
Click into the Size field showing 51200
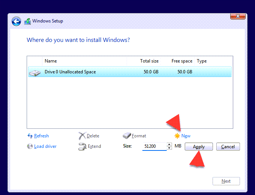click(154, 146)
